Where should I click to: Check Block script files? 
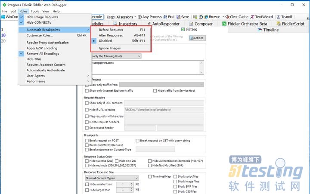[x=175, y=176]
